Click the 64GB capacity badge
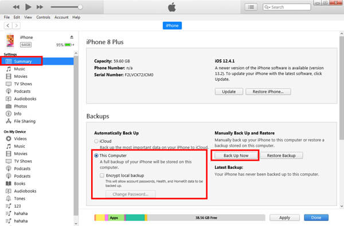Viewport: 344px width, 226px height. 26,45
